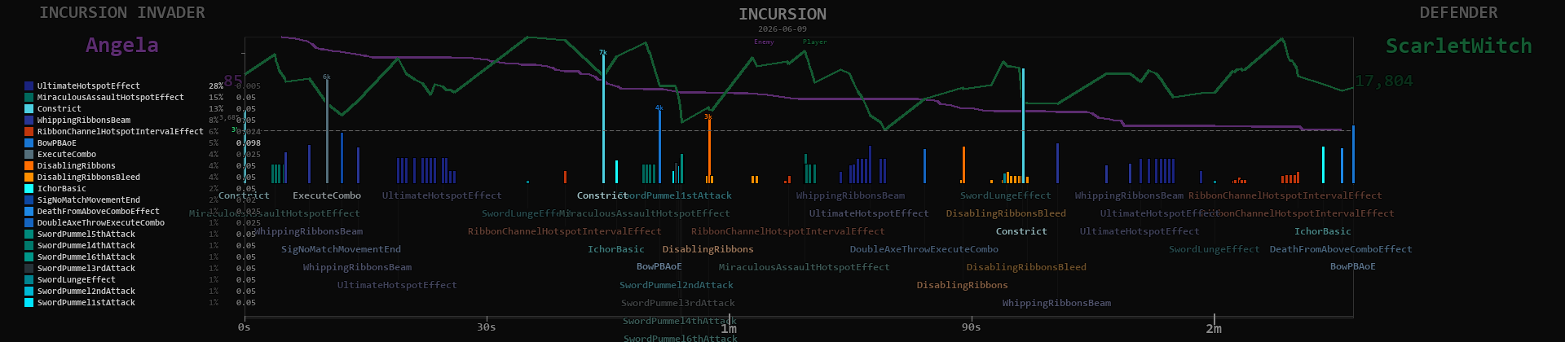Image resolution: width=1565 pixels, height=342 pixels.
Task: Click the MiraculousAssaultHotspotEffect legend color swatch
Action: pos(29,97)
